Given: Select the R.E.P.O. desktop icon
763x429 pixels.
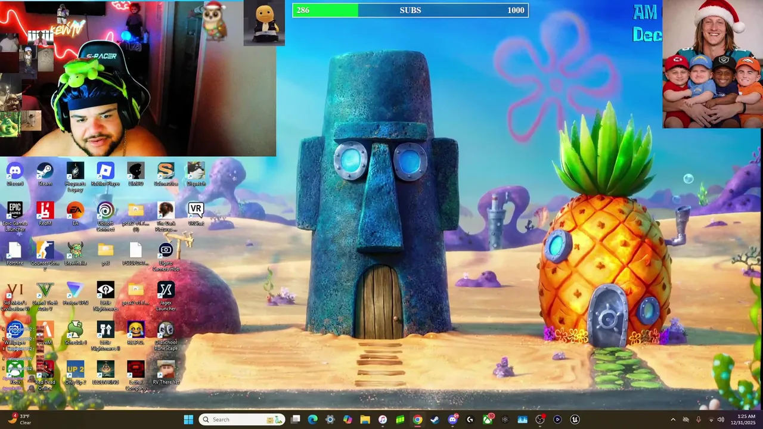Looking at the screenshot, I should coord(135,334).
